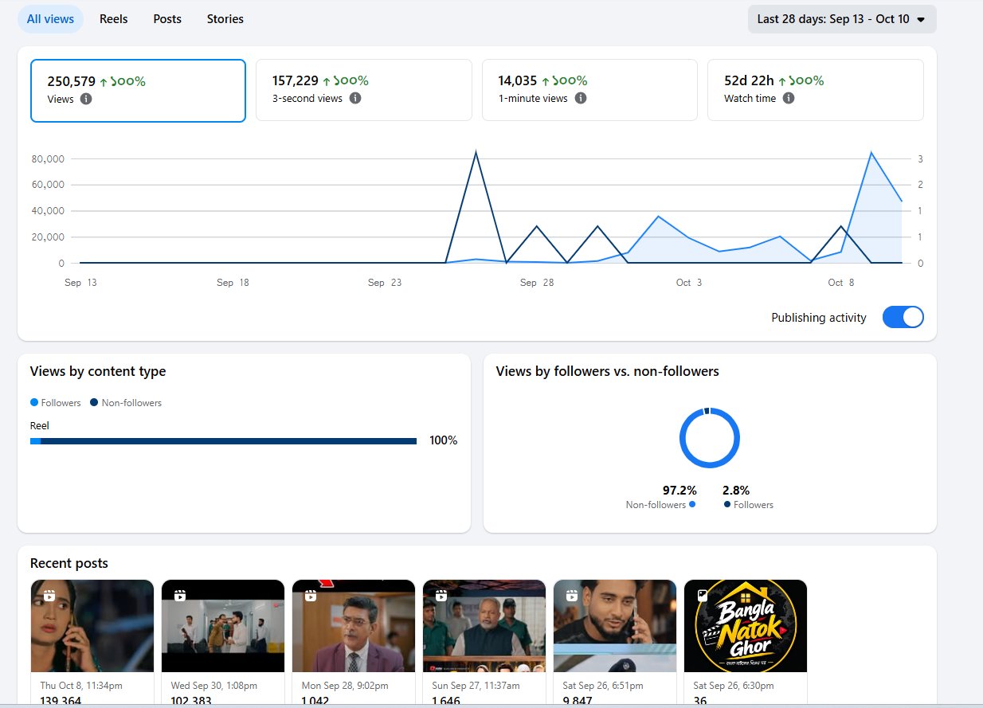Click reel icon on Sep 27 post thumbnail
The image size is (983, 708).
[x=441, y=595]
